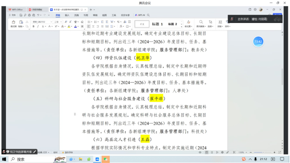Switch to the 插入 ribbon tab

[x=67, y=15]
